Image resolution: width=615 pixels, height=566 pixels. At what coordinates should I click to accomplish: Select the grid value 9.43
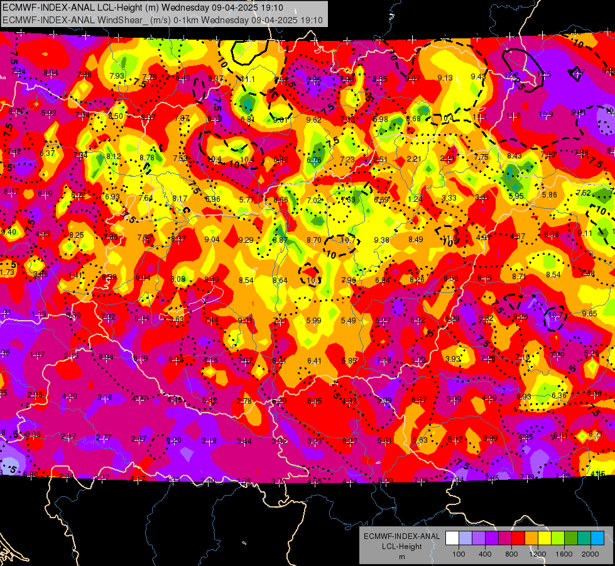coord(478,76)
